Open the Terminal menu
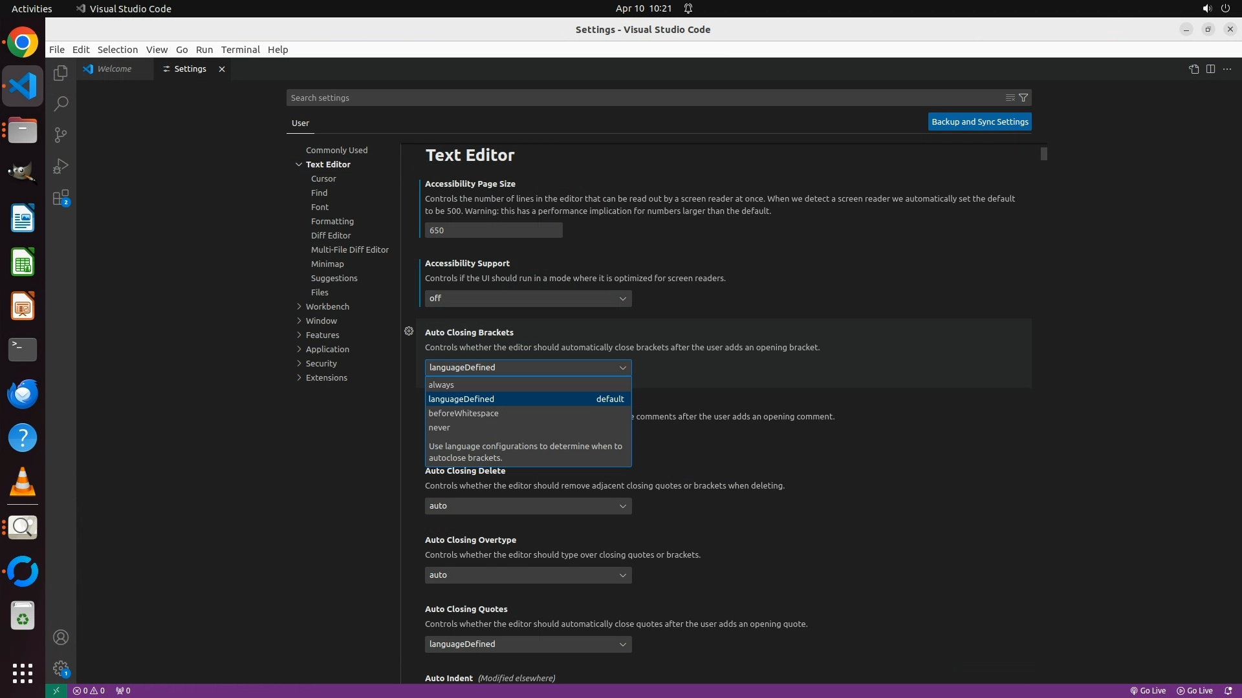1242x698 pixels. coord(240,50)
